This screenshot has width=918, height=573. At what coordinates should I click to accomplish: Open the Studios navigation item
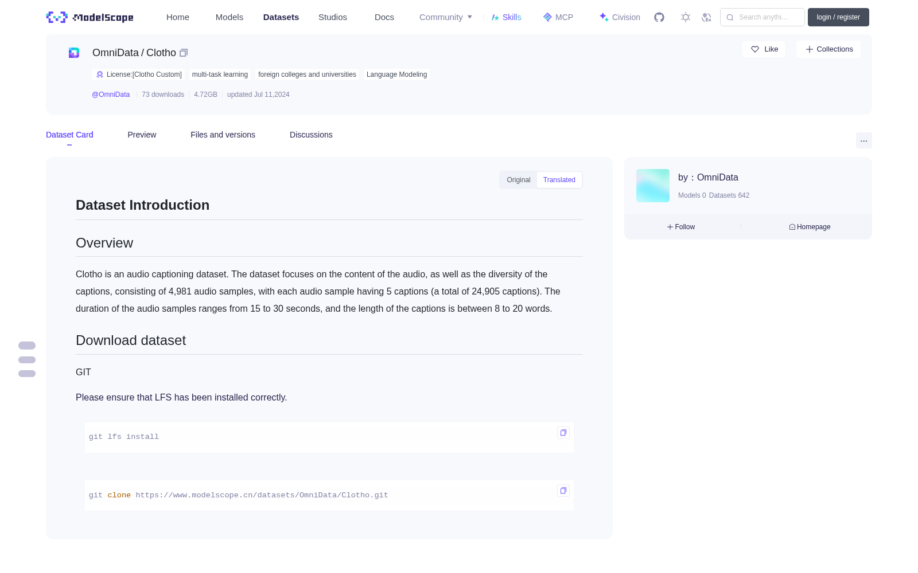333,17
